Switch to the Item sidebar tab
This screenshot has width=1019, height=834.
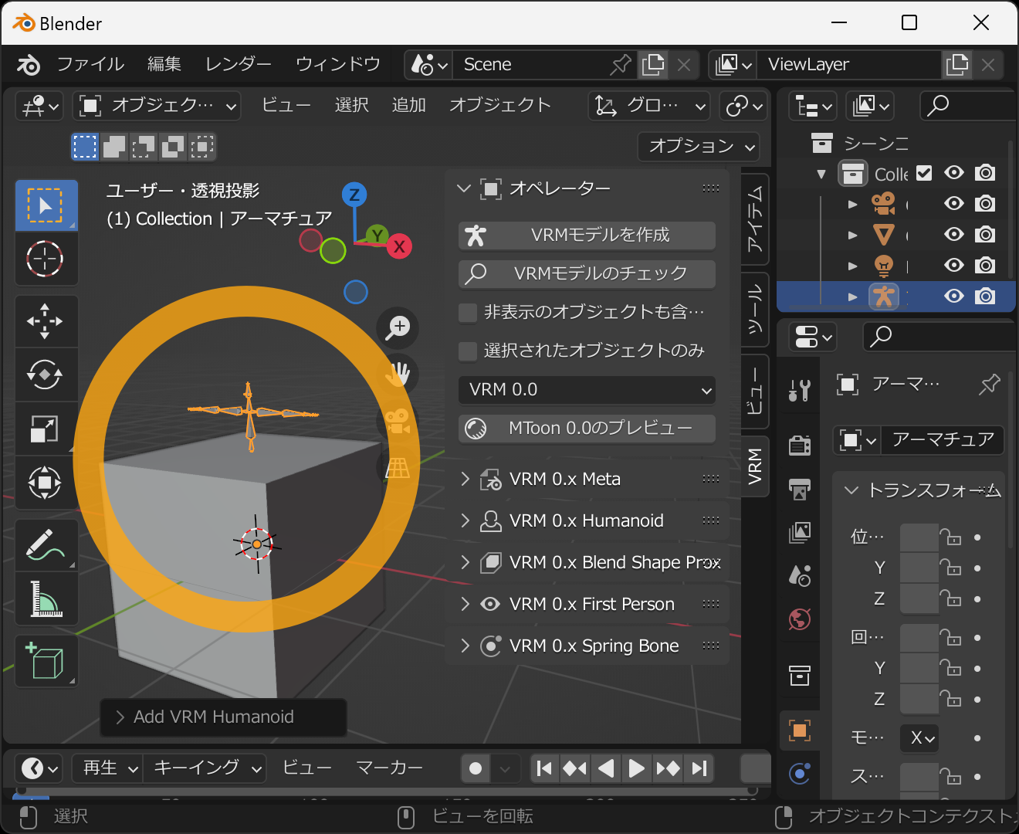pos(755,220)
